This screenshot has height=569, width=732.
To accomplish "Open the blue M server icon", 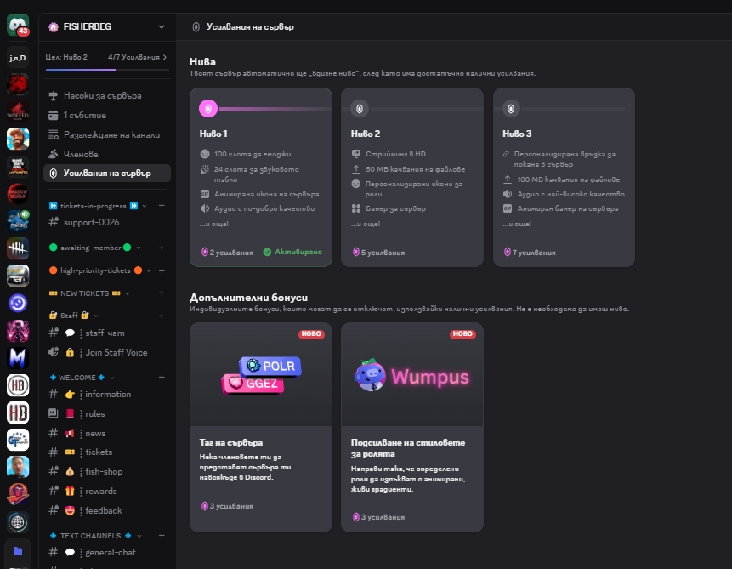I will [x=18, y=358].
